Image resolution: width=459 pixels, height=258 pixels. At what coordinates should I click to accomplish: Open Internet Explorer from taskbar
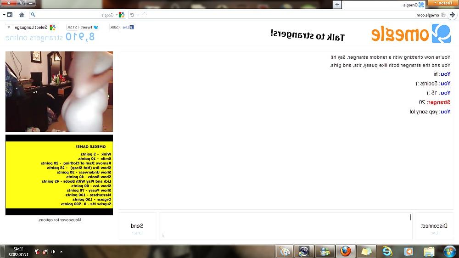(387, 252)
